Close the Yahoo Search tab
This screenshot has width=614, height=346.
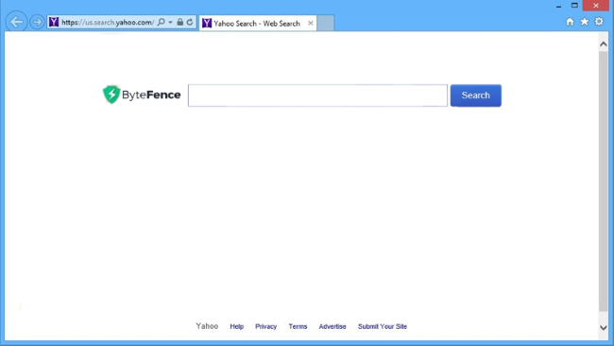[x=311, y=23]
